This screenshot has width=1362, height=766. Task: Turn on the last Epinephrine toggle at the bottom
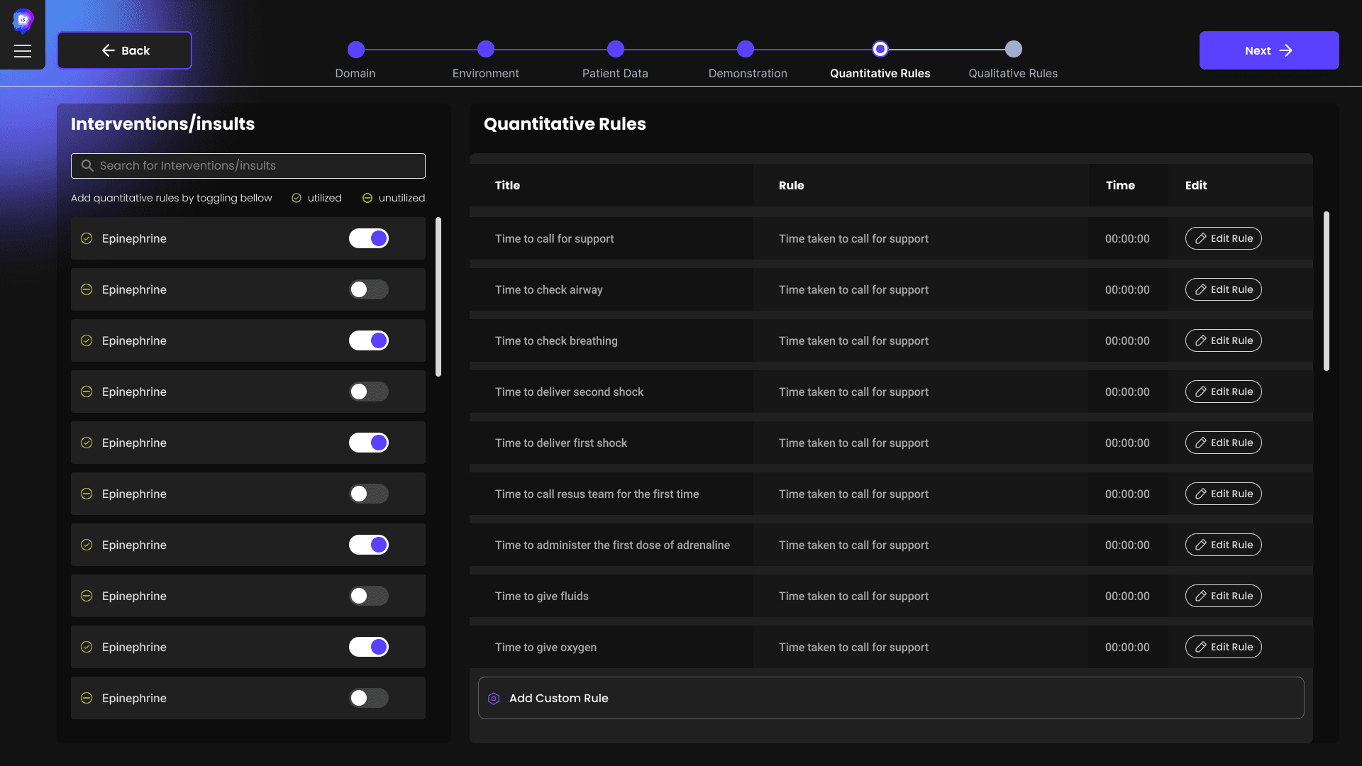tap(368, 699)
